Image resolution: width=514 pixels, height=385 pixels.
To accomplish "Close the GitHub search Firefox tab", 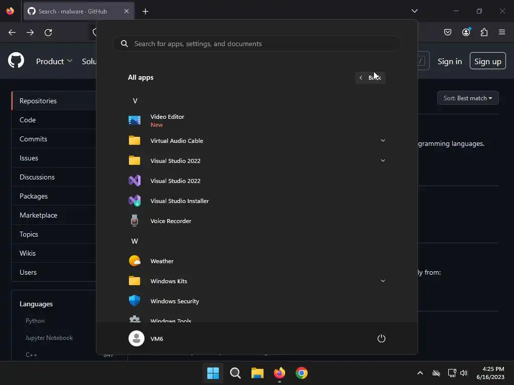I will (x=126, y=11).
